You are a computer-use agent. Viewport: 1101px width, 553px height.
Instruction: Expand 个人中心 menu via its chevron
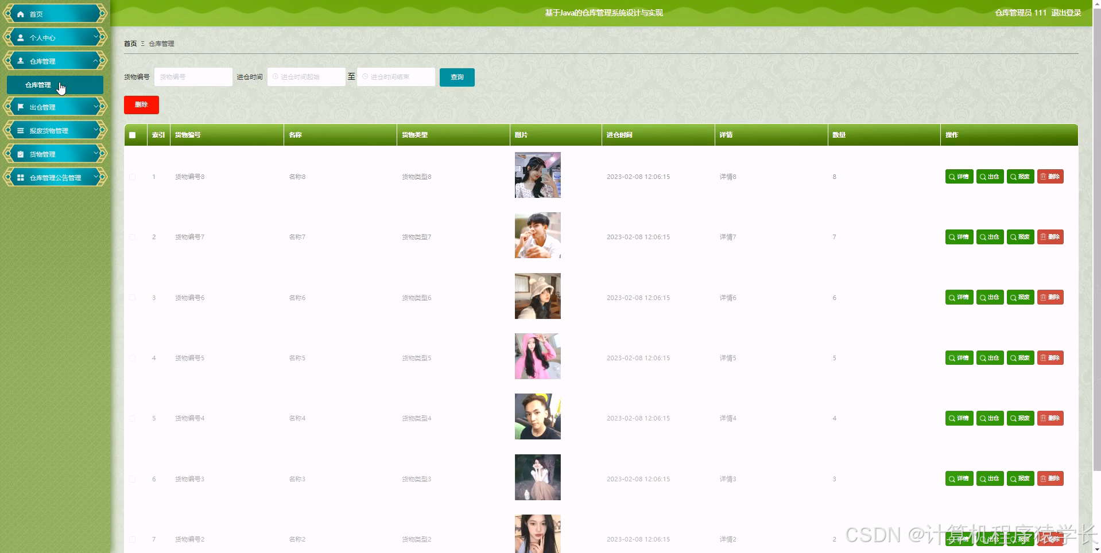coord(96,37)
